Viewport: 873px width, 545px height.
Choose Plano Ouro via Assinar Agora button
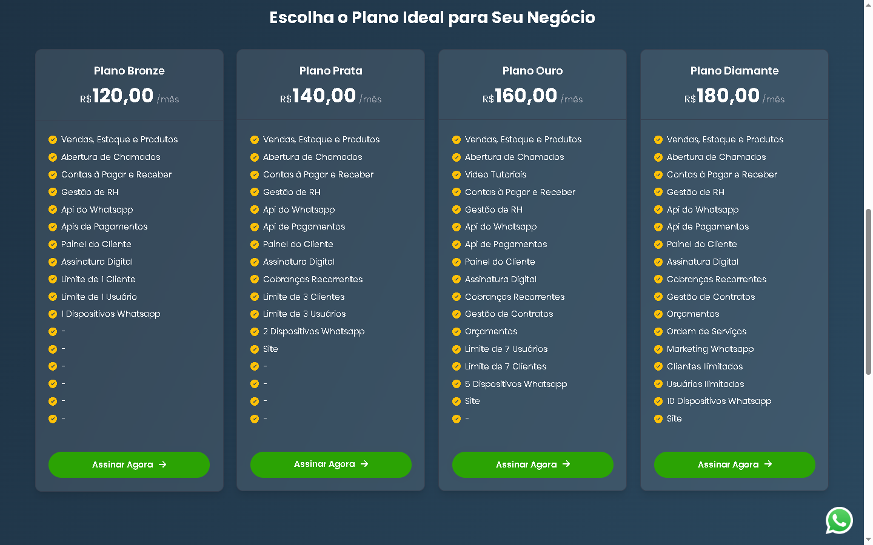point(532,464)
